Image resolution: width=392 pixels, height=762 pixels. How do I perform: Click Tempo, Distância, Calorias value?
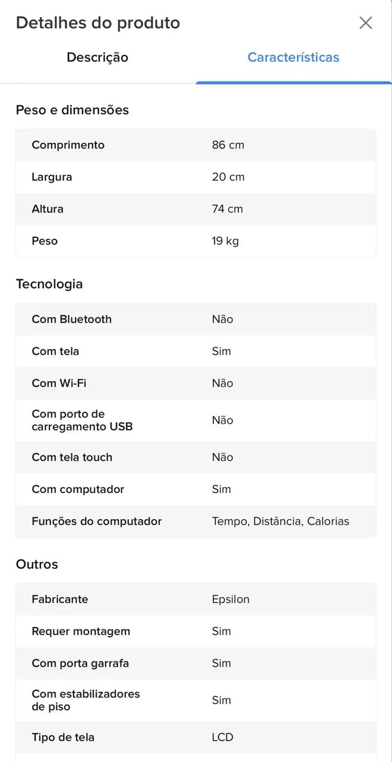tap(280, 521)
